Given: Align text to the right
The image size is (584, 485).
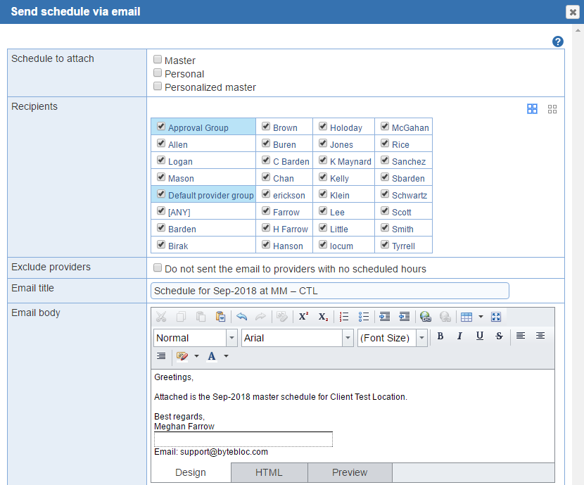Looking at the screenshot, I should 161,356.
